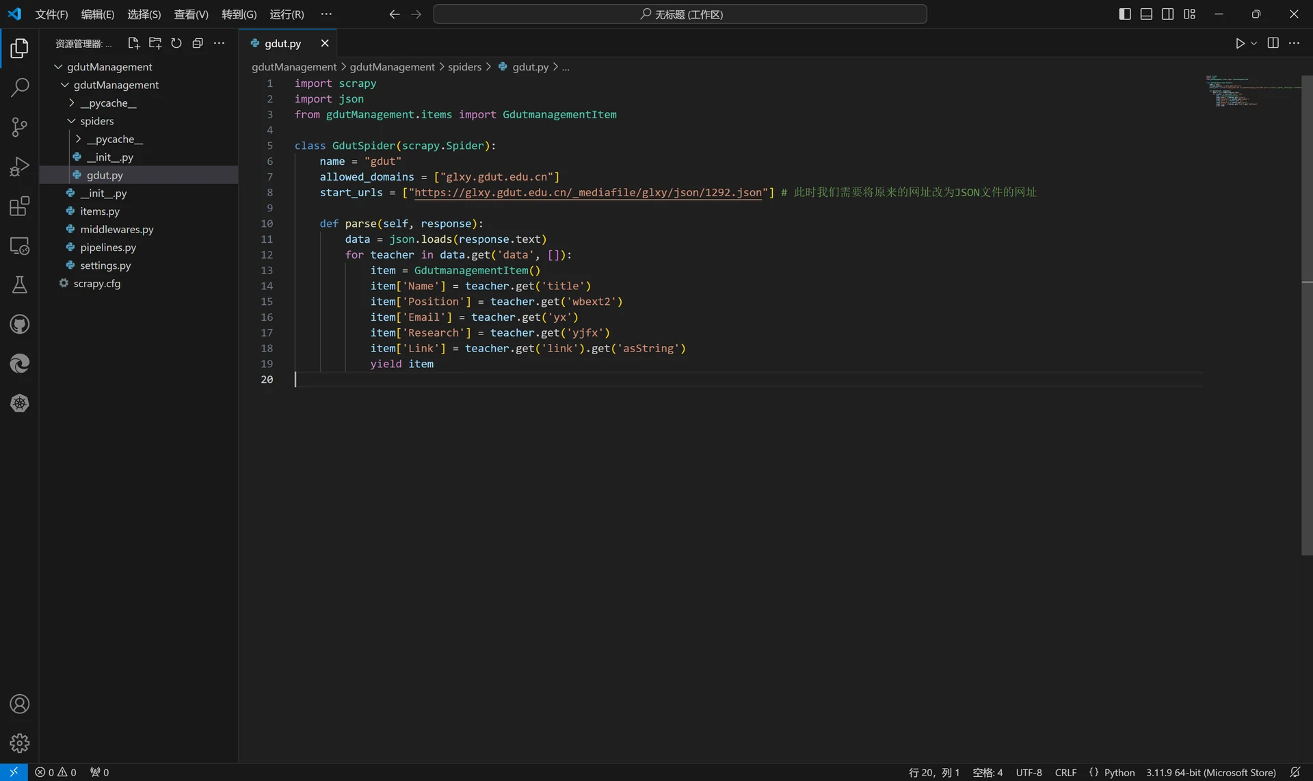The image size is (1313, 781).
Task: Open the Extensions view
Action: [20, 206]
